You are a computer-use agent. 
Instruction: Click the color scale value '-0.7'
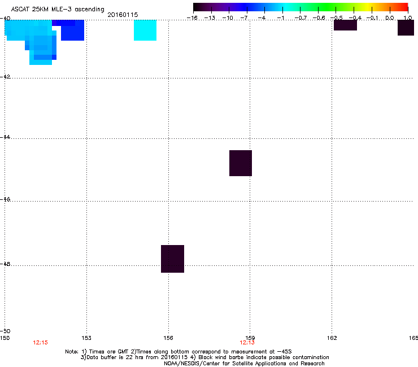point(301,18)
